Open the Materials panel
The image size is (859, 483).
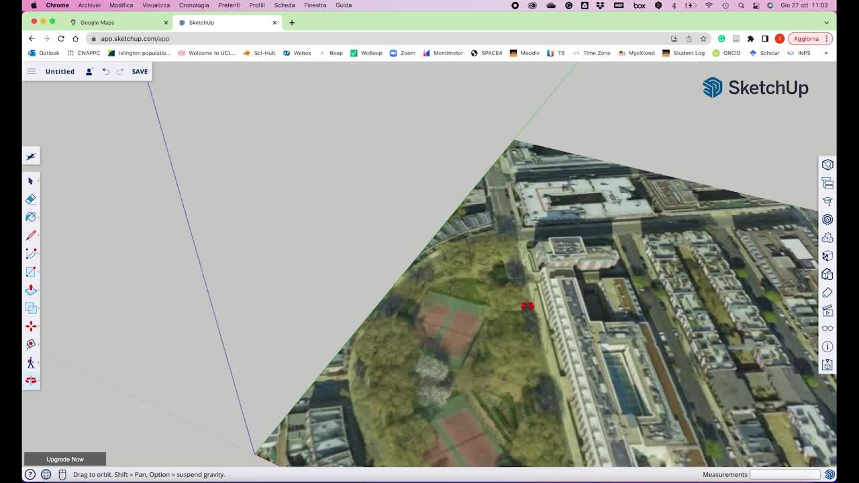(x=827, y=256)
